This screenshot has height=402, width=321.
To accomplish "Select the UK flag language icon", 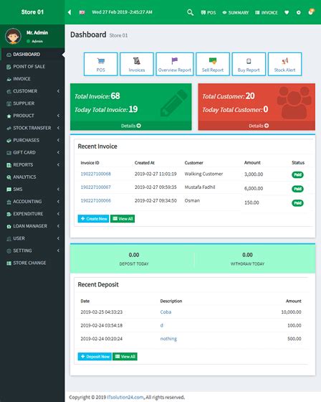I will (82, 12).
